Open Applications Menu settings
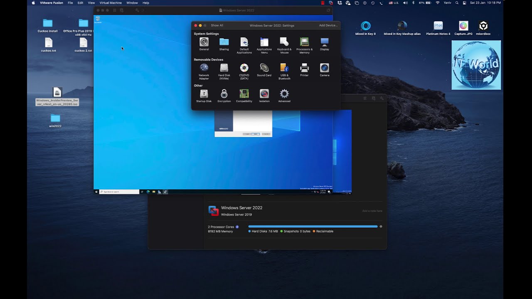Viewport: 532px width, 299px height. coord(264,42)
